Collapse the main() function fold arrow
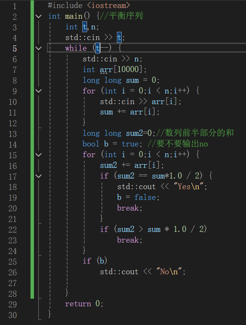The height and width of the screenshot is (325, 246). (x=38, y=16)
